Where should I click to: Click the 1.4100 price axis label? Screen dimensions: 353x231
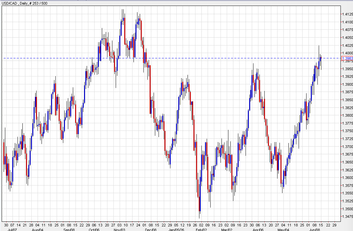pos(347,22)
